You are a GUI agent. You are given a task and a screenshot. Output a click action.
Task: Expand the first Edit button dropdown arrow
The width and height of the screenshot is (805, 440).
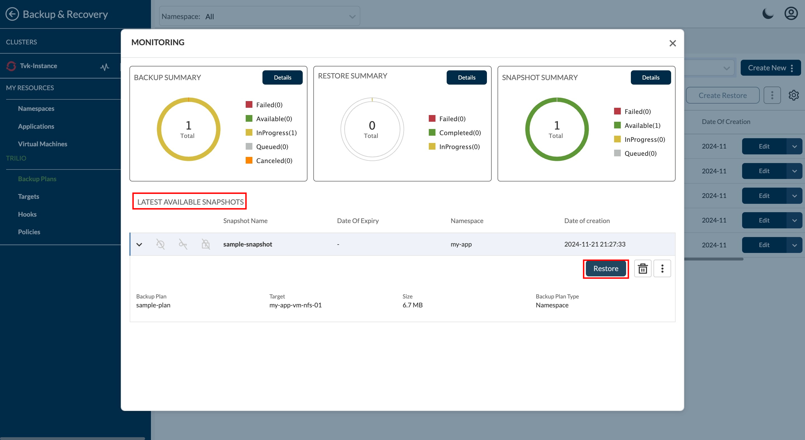(794, 146)
